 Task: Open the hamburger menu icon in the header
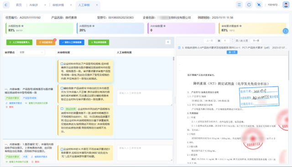(239, 5)
